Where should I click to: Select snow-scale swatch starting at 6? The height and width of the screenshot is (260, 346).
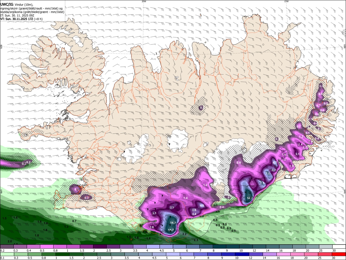193,247
